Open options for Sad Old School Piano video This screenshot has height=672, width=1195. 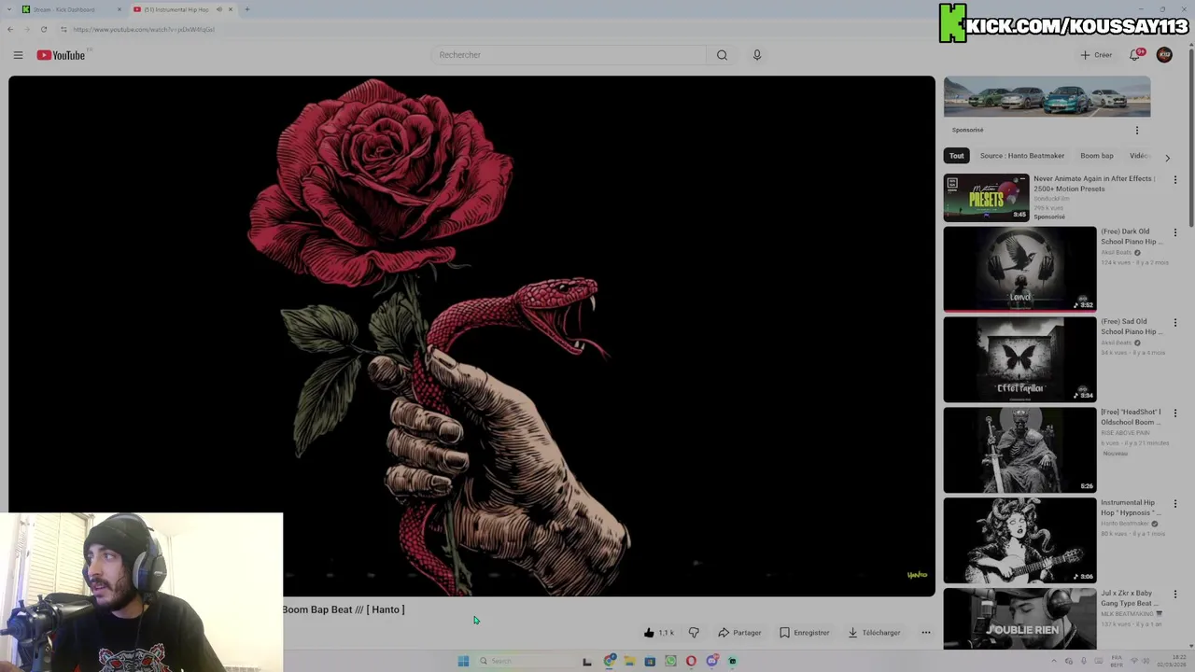click(1175, 323)
